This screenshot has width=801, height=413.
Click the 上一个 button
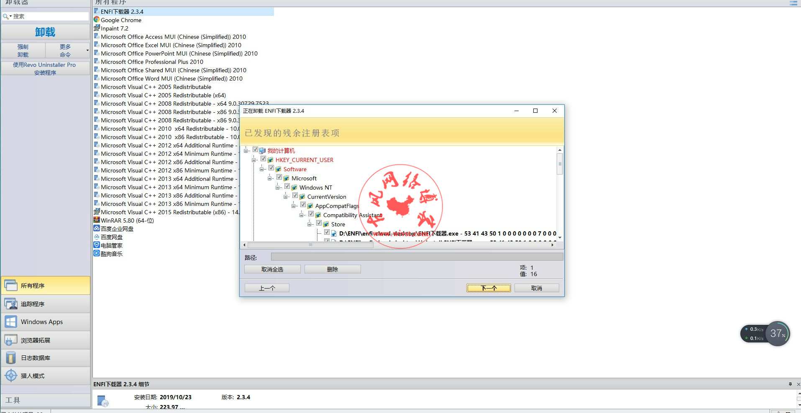click(x=267, y=288)
